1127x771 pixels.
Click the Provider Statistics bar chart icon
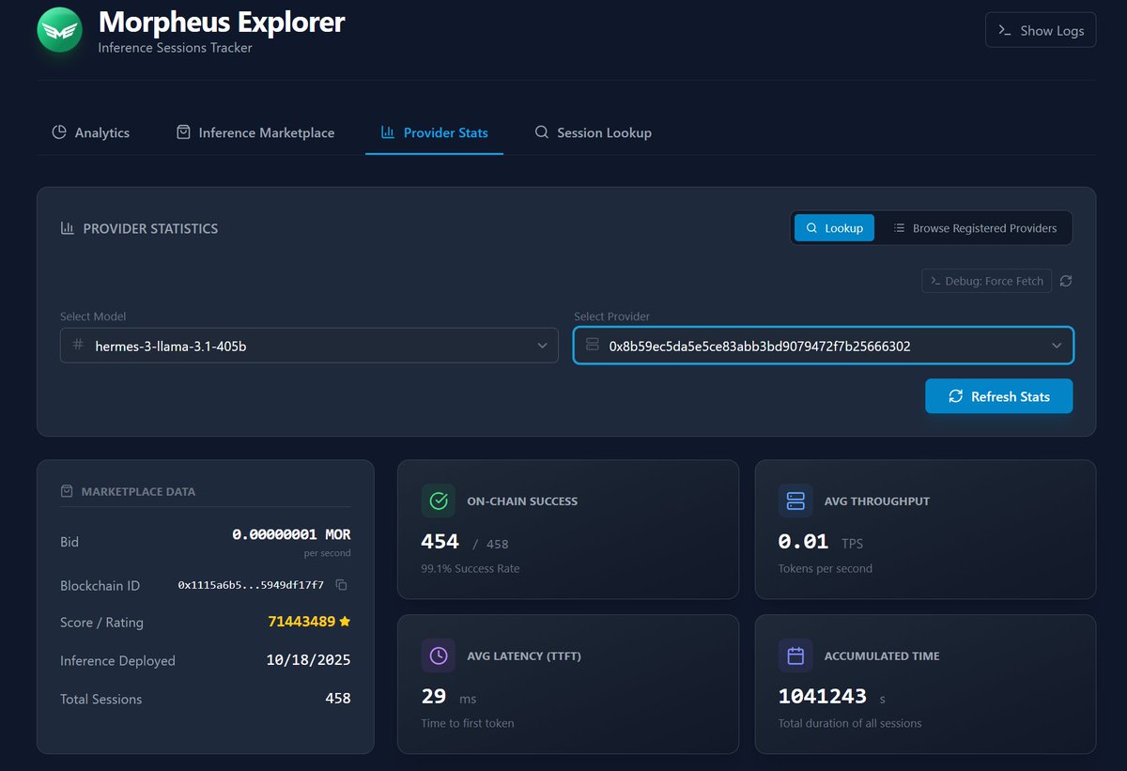pyautogui.click(x=67, y=228)
